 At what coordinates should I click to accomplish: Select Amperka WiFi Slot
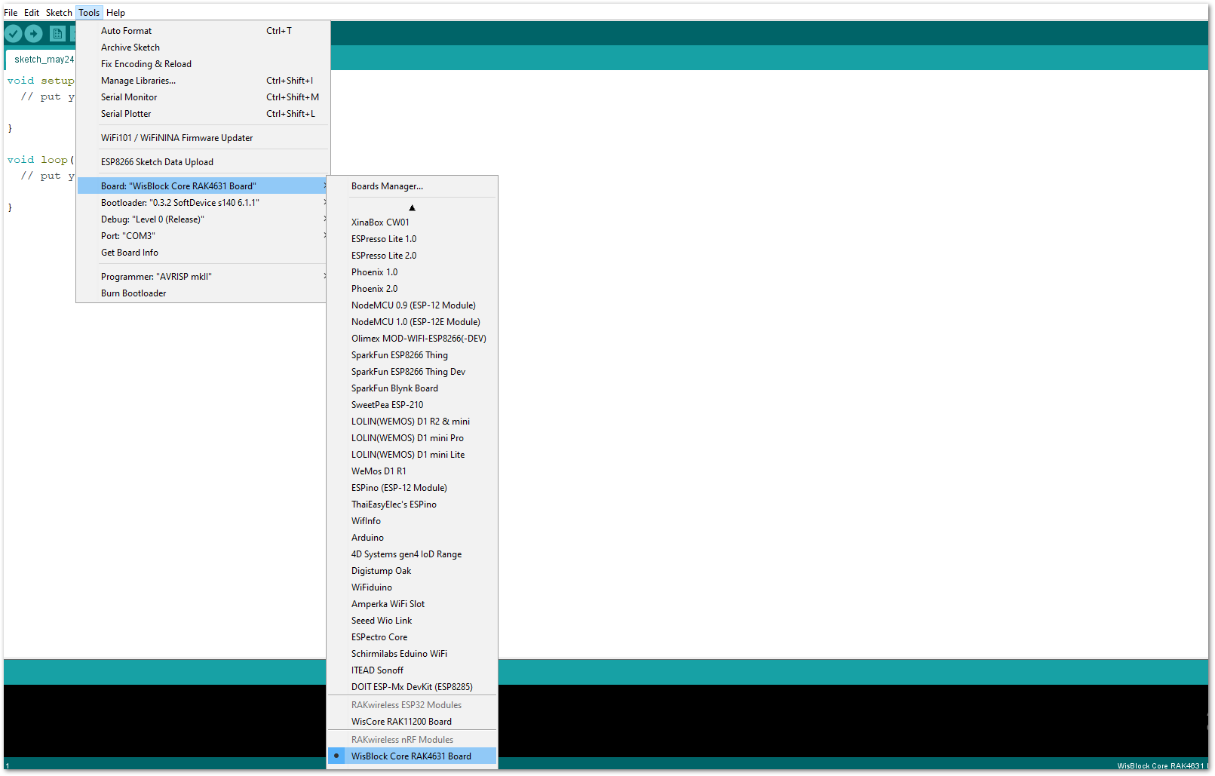click(x=412, y=604)
